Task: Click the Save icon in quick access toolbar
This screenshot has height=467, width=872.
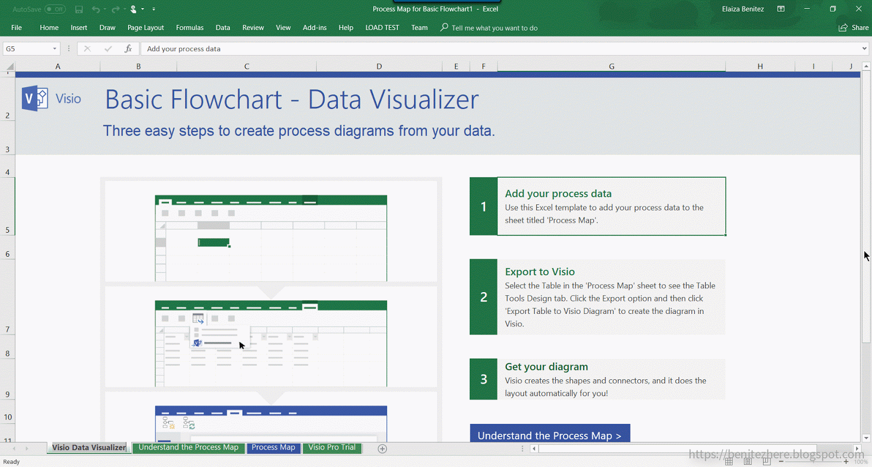Action: 79,9
